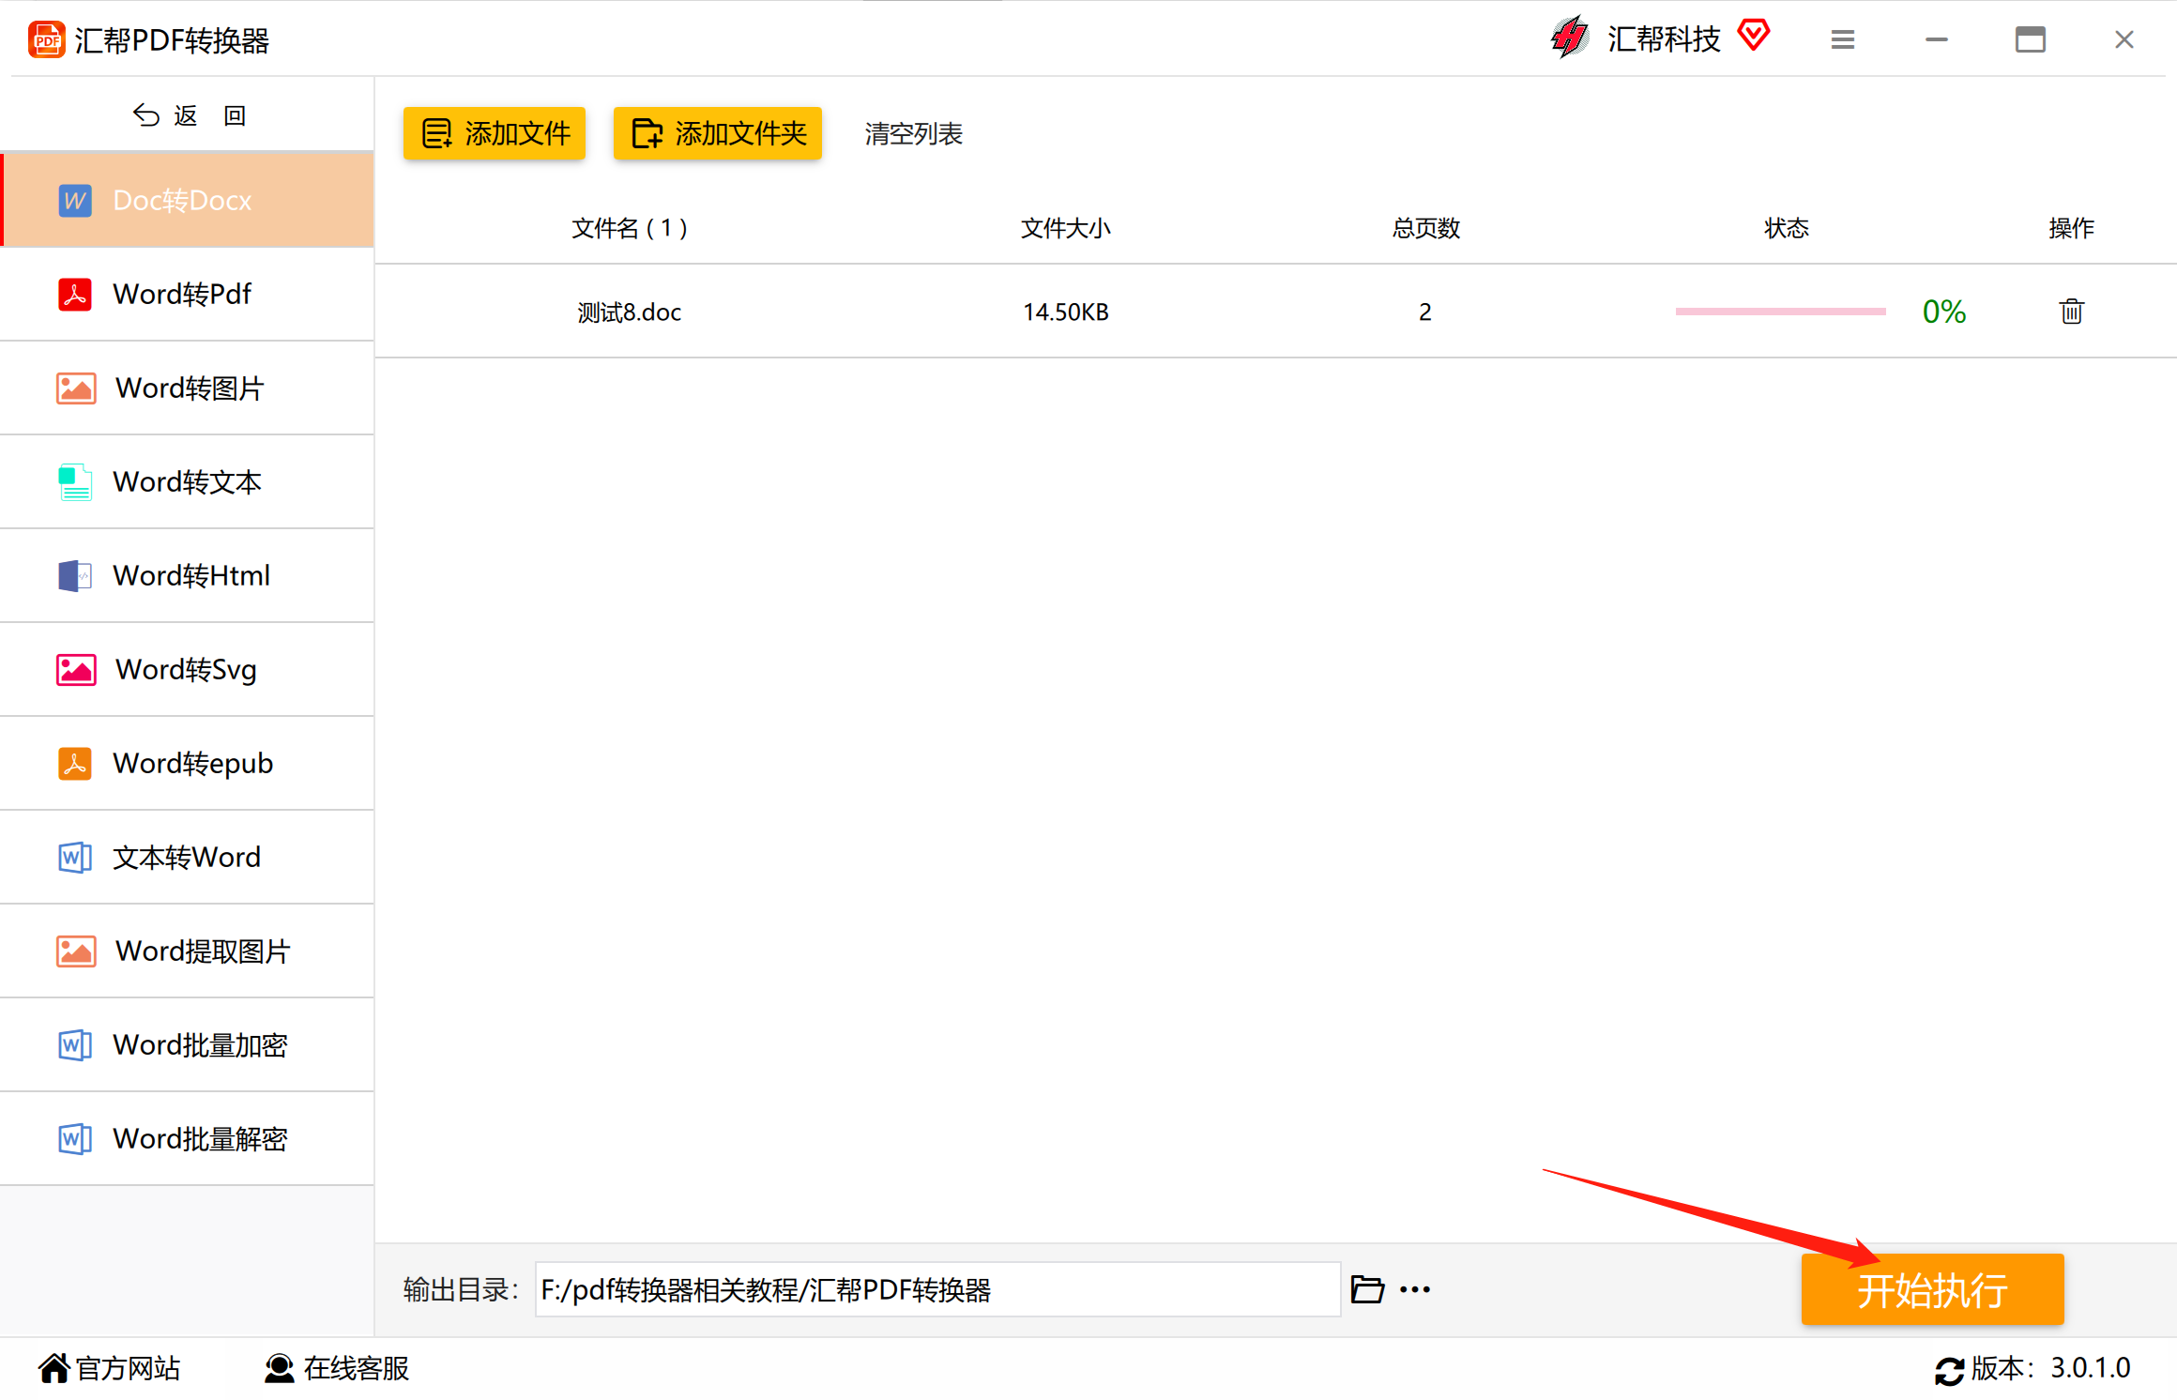The width and height of the screenshot is (2177, 1400).
Task: Click the red PDF icon beside Word转Pdf
Action: coord(75,295)
